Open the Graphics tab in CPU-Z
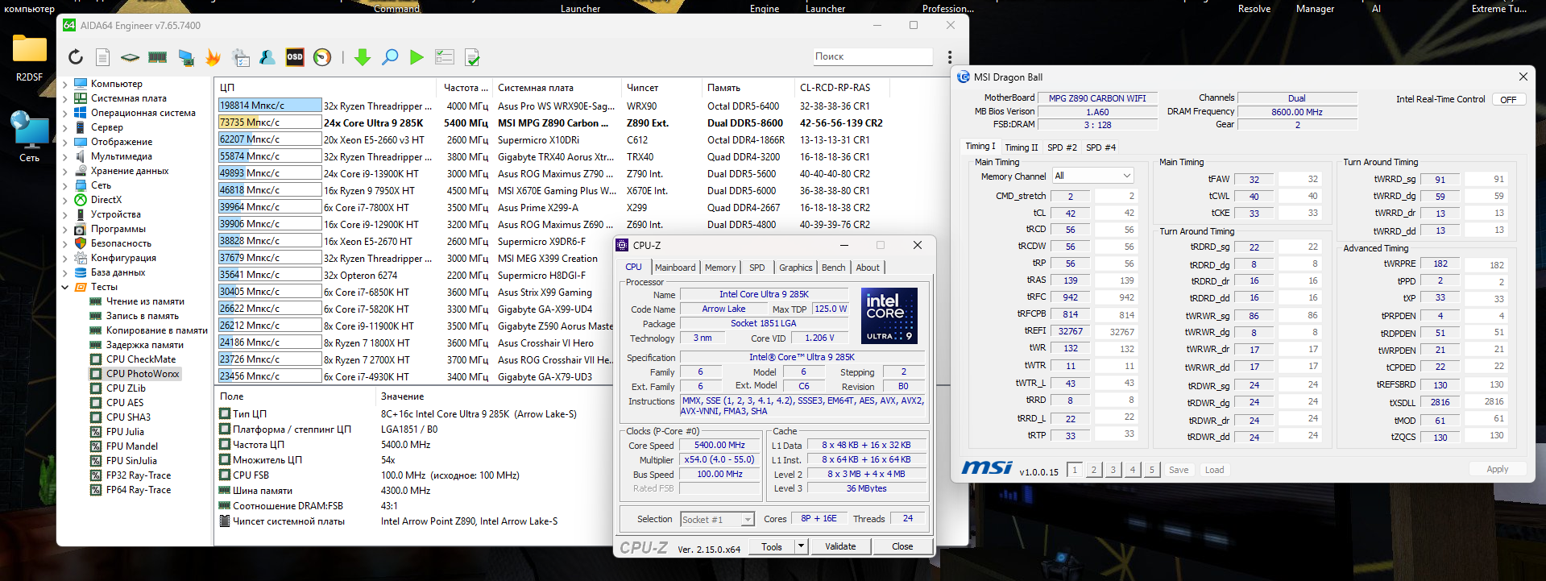This screenshot has width=1546, height=581. (x=796, y=268)
